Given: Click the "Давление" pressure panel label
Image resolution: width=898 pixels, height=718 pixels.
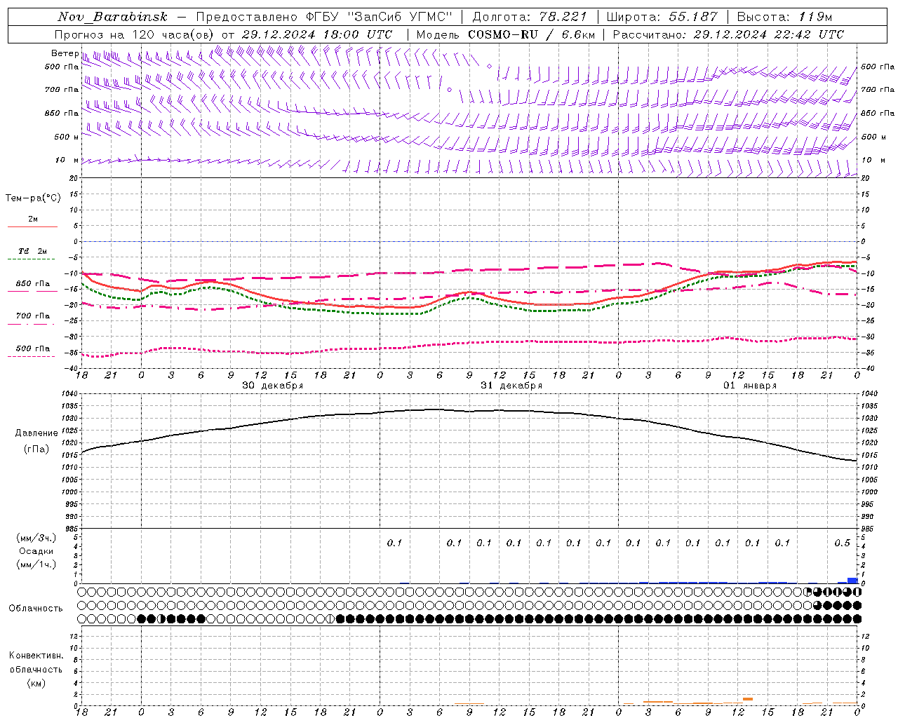Looking at the screenshot, I should (36, 433).
